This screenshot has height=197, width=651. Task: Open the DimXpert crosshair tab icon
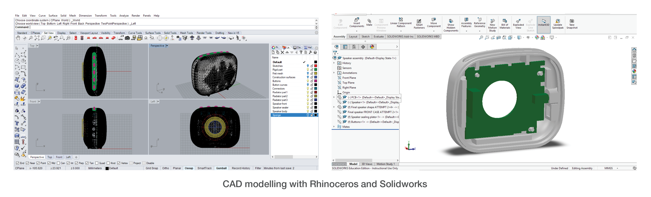pos(363,47)
